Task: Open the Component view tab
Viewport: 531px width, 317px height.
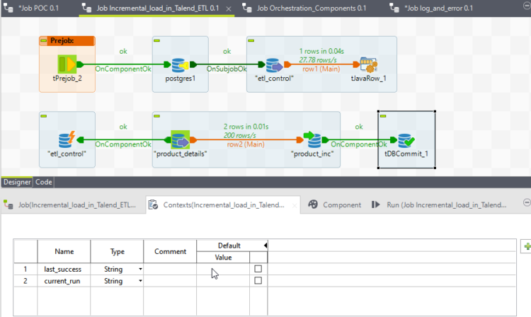Action: [335, 205]
